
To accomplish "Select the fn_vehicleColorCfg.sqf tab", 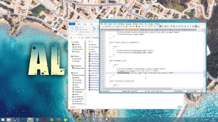I will click(133, 29).
